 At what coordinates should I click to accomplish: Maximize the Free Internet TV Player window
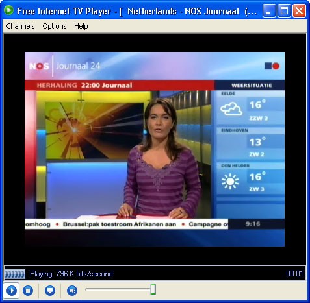point(284,10)
